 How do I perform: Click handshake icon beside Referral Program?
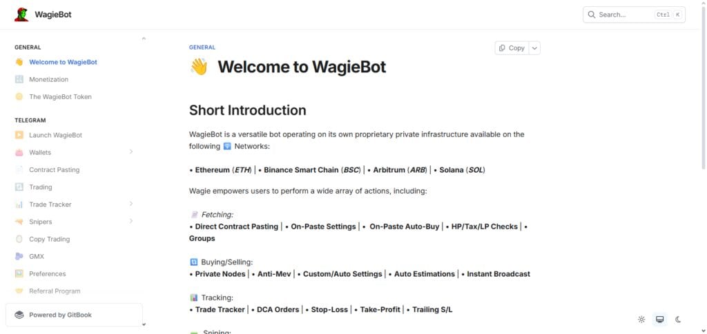point(19,291)
